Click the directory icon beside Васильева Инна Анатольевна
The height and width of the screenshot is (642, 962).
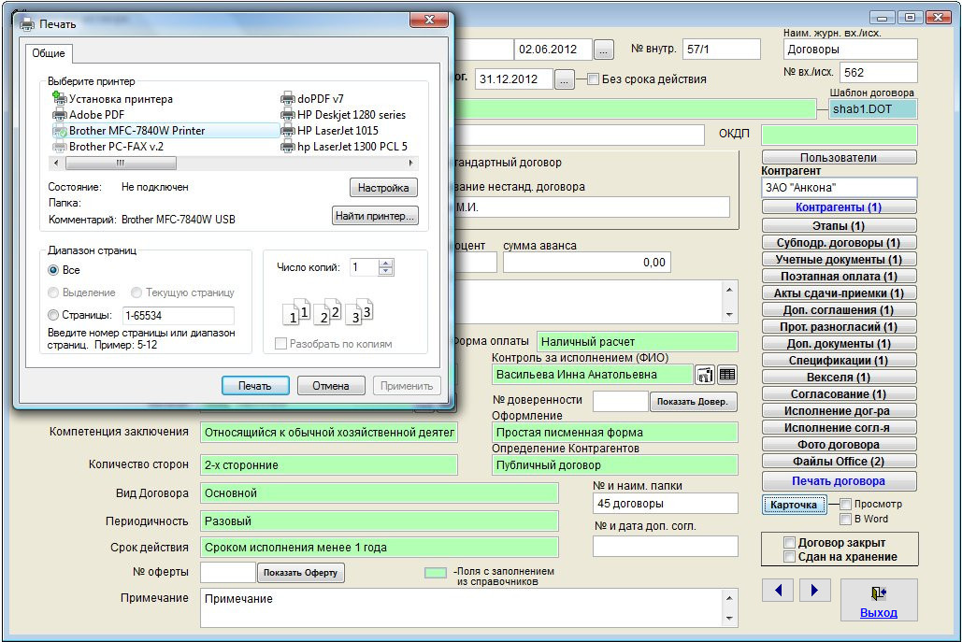[705, 375]
